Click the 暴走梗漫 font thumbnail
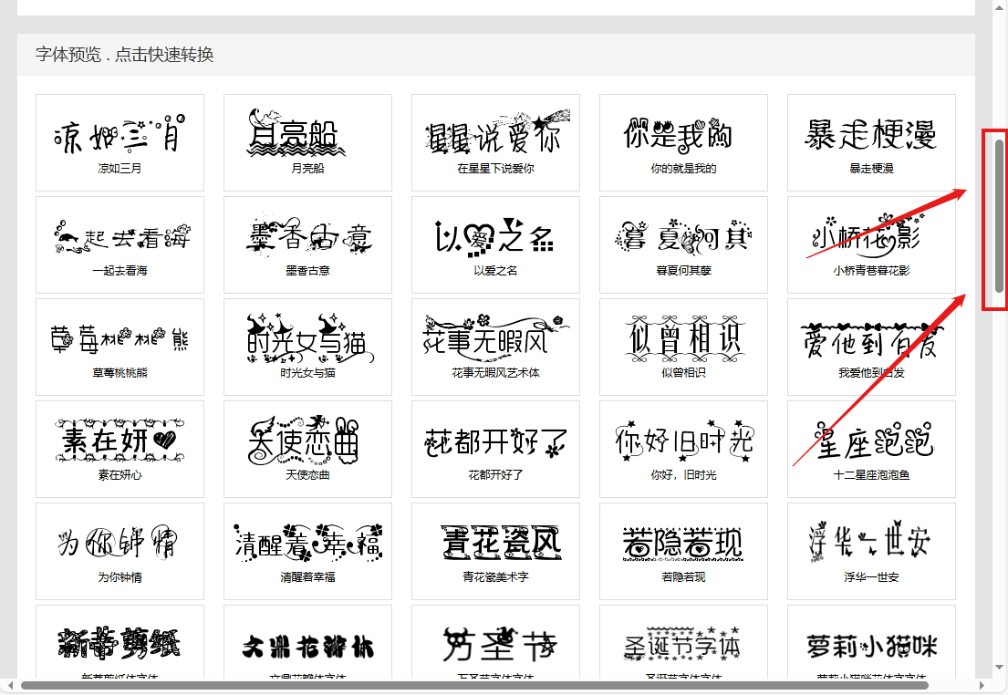 (872, 142)
